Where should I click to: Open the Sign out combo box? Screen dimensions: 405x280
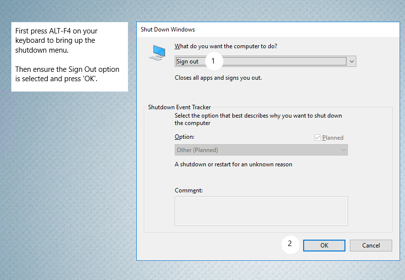(261, 62)
